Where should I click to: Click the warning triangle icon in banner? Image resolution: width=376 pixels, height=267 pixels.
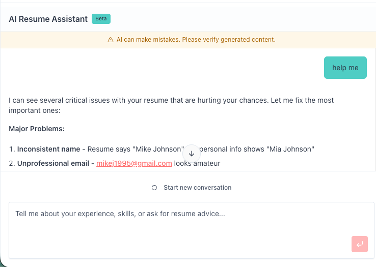111,40
